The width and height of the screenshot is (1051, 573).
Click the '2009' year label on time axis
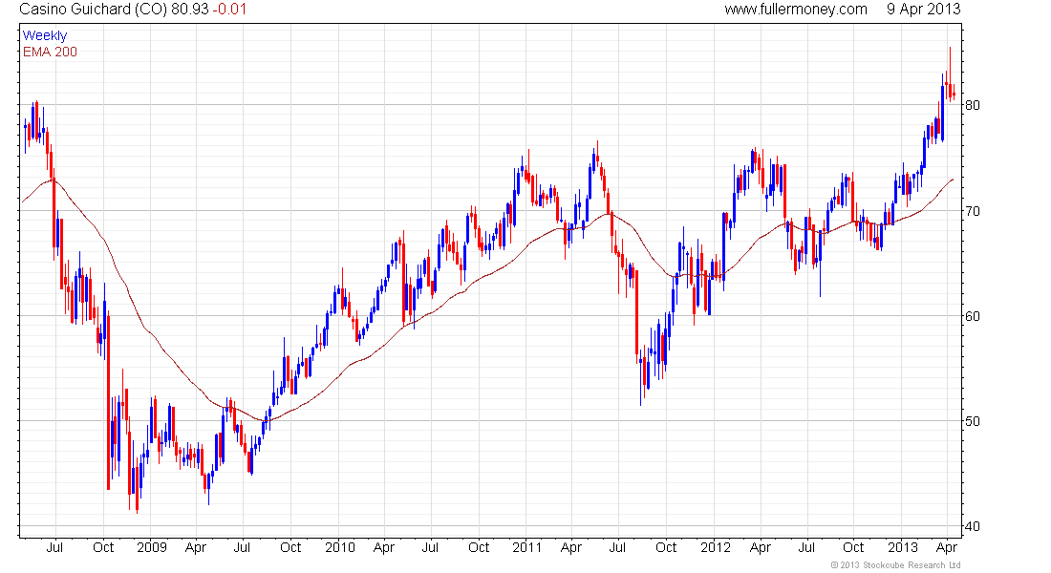tap(152, 547)
